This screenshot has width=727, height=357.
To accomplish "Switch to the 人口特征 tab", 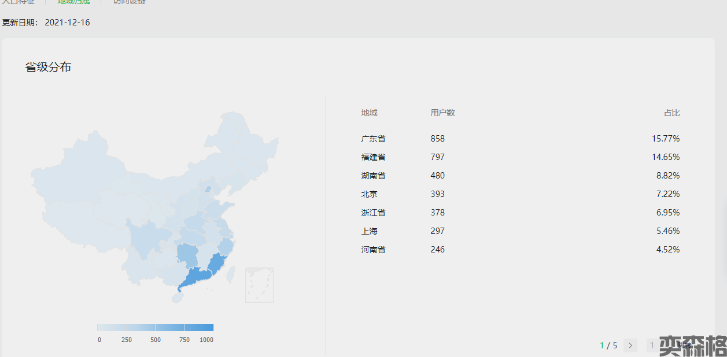I will 18,2.
